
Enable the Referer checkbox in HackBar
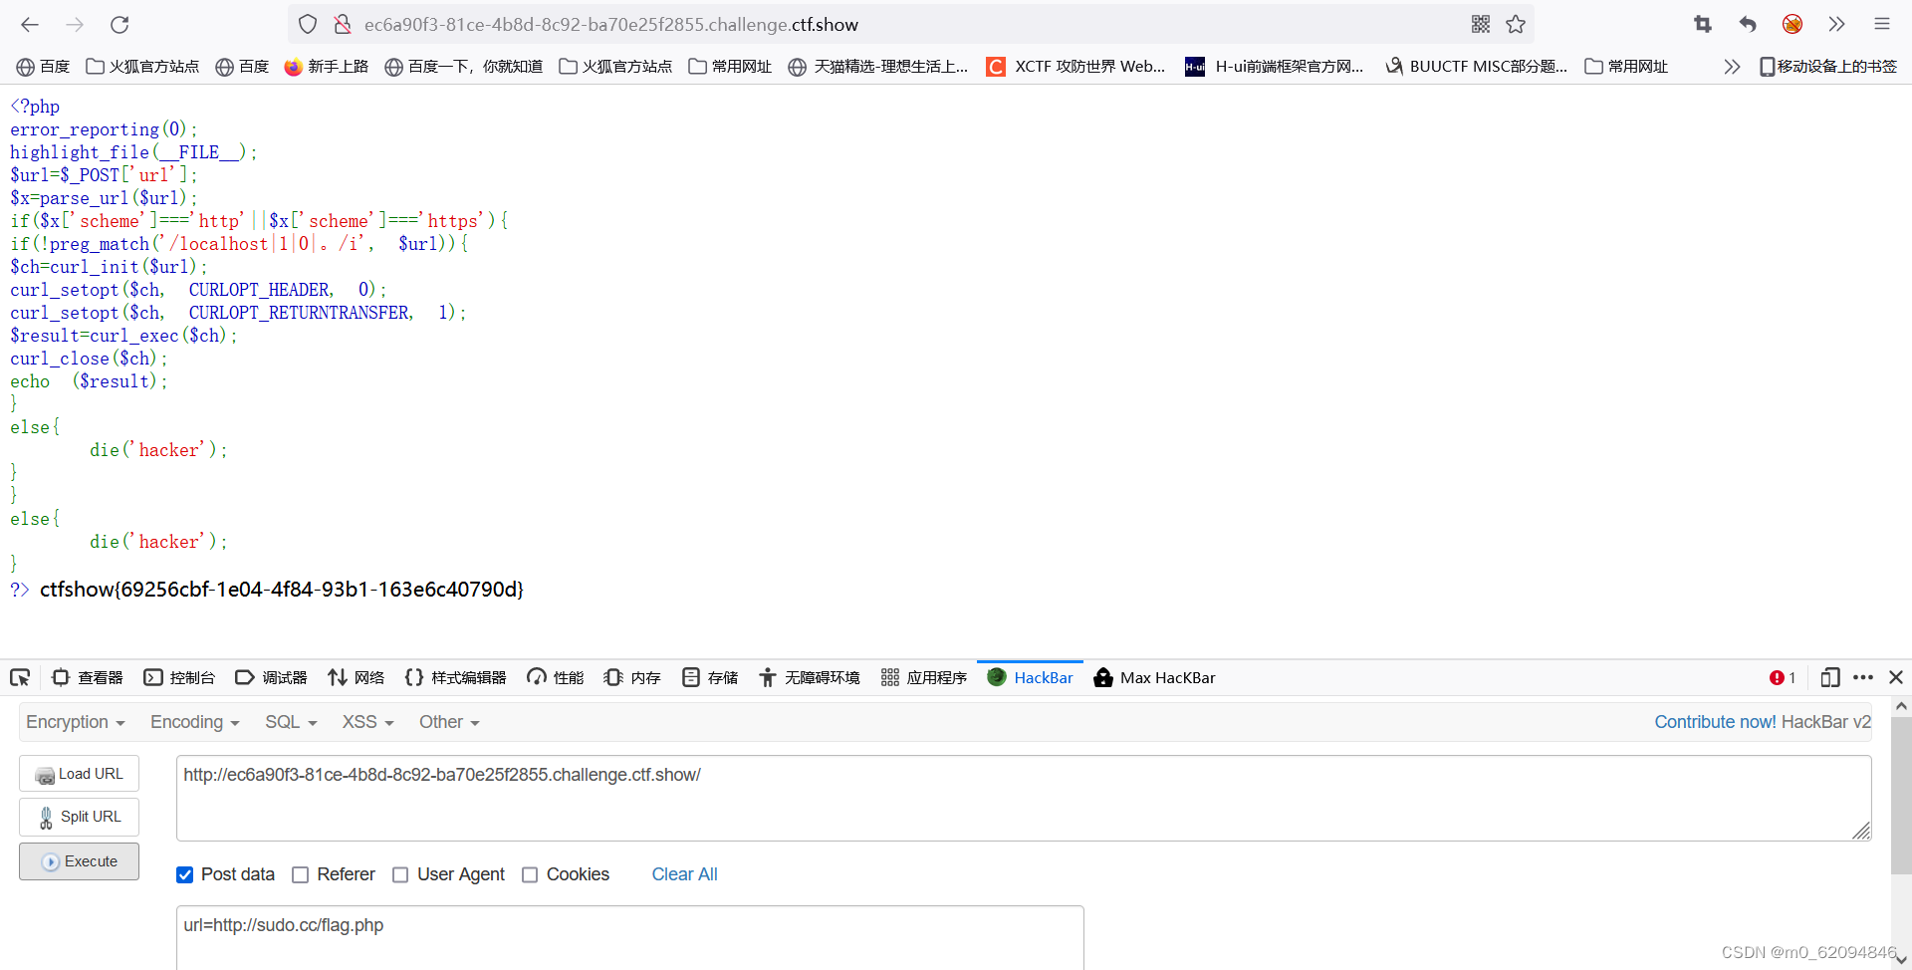[x=300, y=874]
